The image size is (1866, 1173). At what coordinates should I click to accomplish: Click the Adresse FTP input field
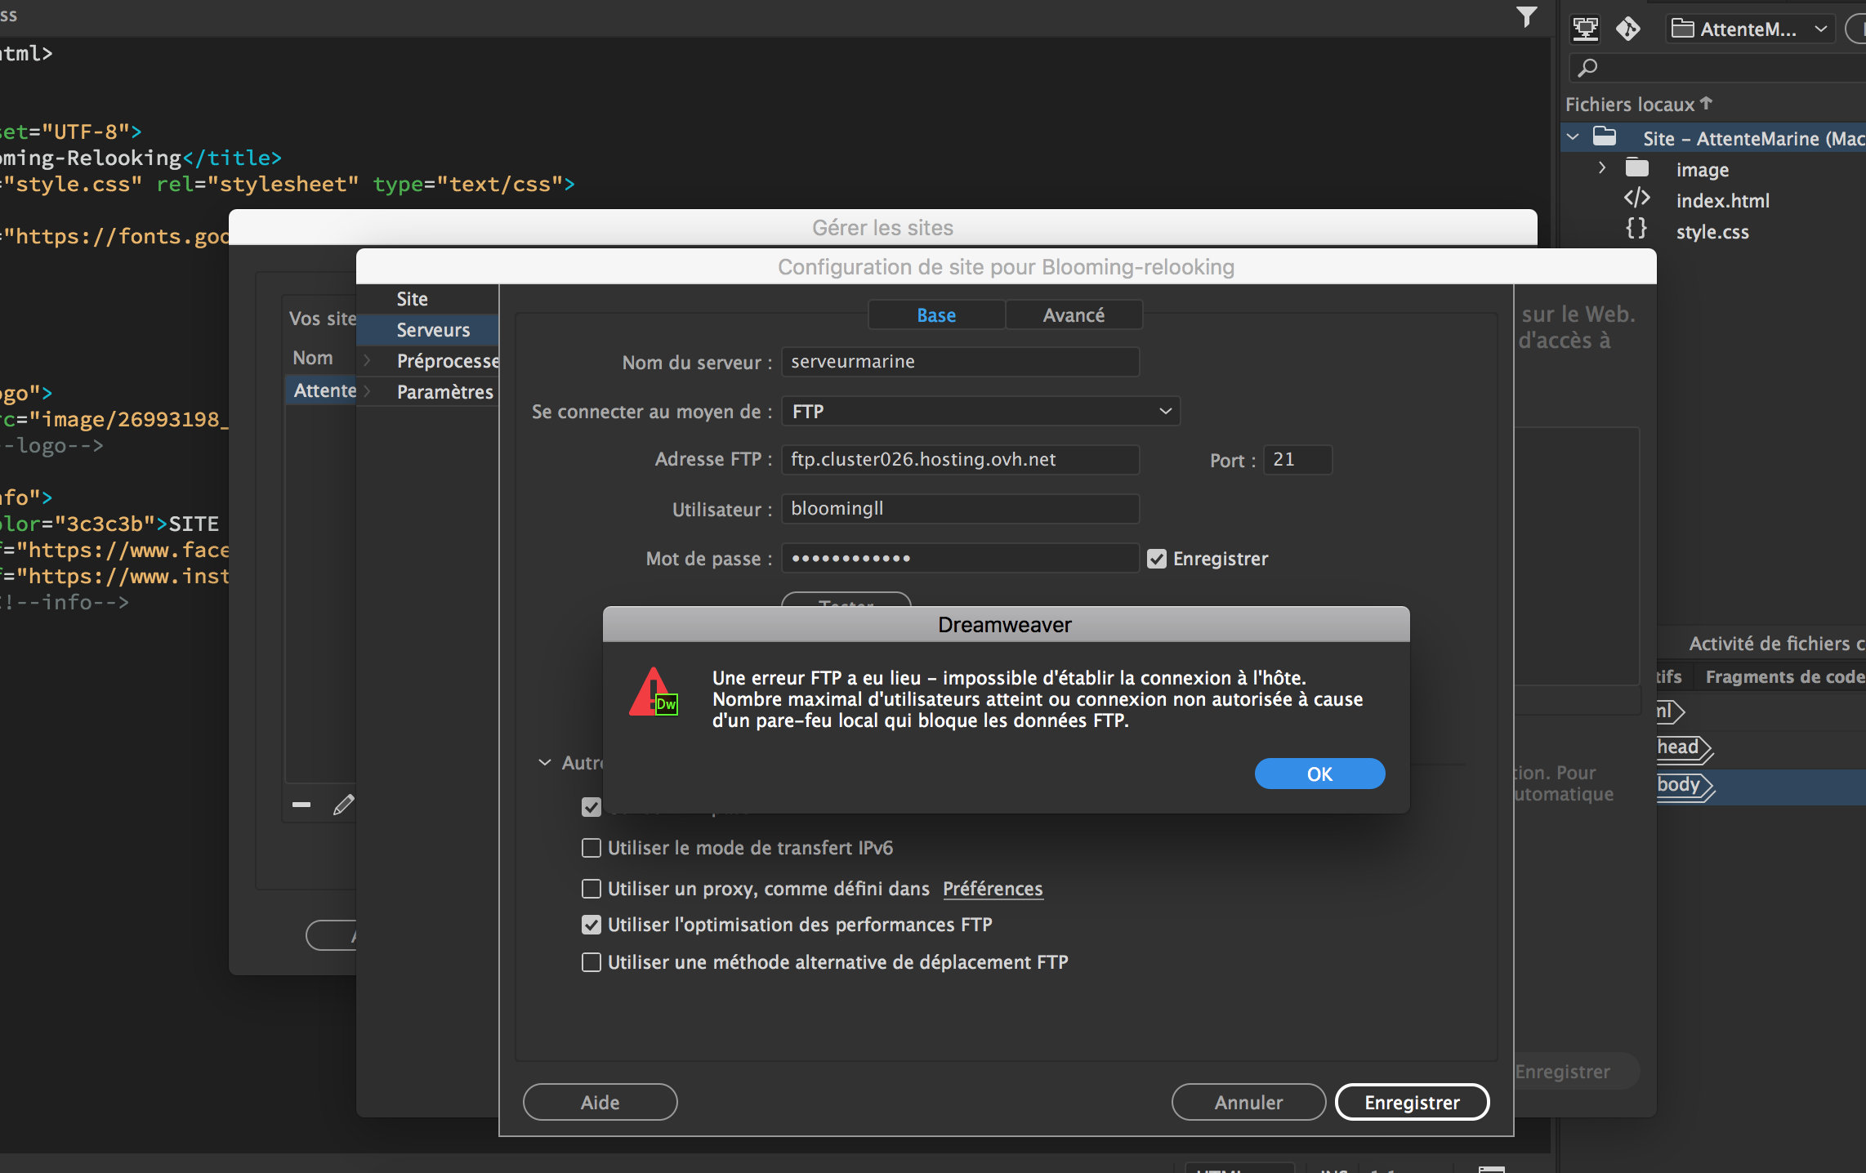coord(960,459)
